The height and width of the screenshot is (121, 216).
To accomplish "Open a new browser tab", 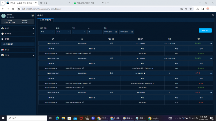I will [108, 3].
